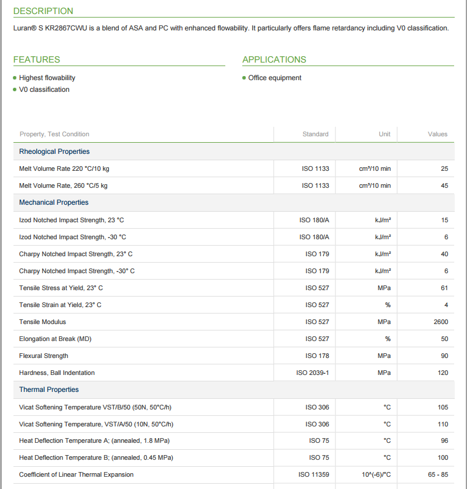Screen dimensions: 467x489
Task: Click the value 96 for Heat Deflection A
Action: [444, 440]
